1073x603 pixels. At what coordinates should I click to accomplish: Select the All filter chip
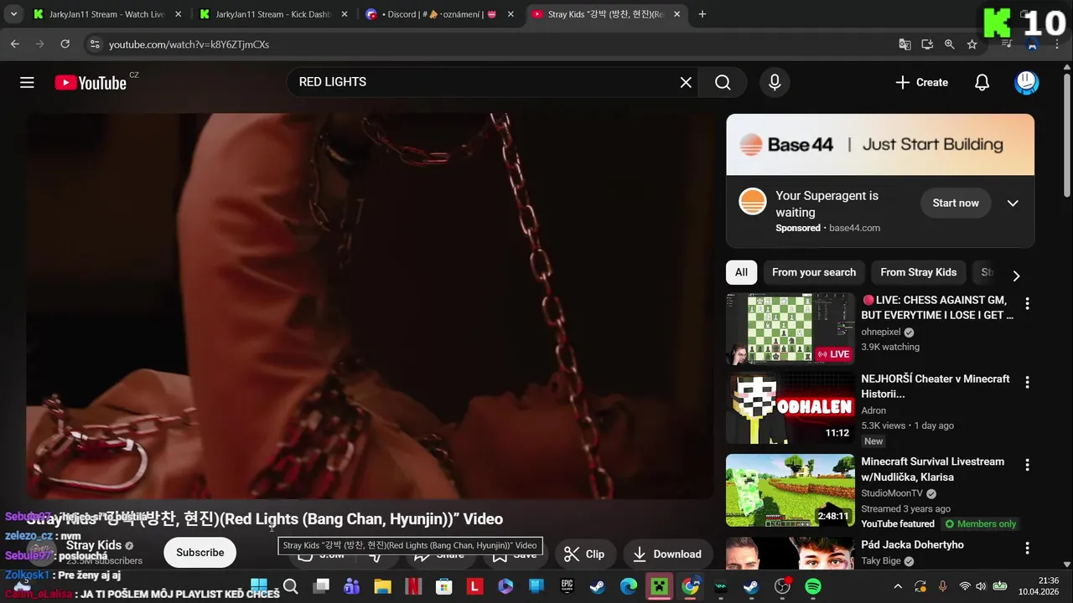[741, 272]
